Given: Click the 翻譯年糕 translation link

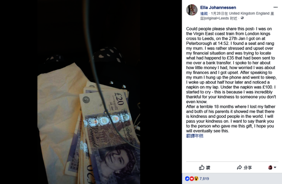Looking at the screenshot, I should 195,136.
